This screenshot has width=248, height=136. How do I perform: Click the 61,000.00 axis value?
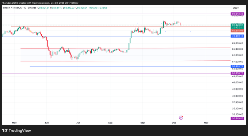[x=237, y=55]
